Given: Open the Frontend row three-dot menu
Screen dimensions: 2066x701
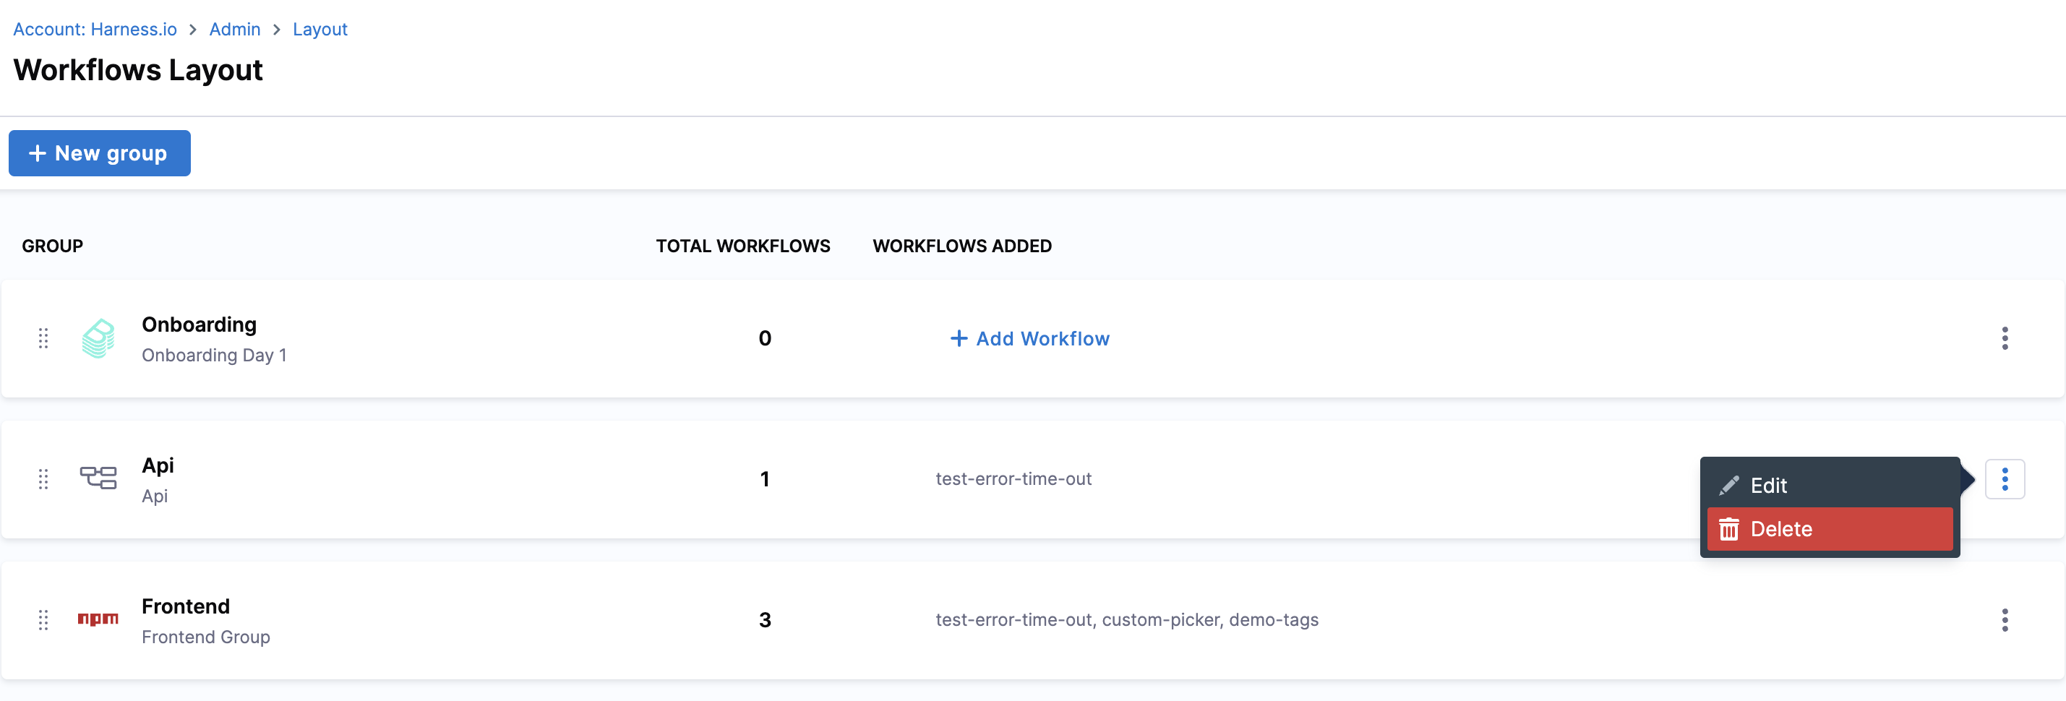Looking at the screenshot, I should 2005,620.
